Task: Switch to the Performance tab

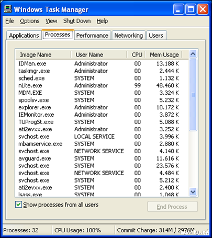Action: (x=92, y=36)
